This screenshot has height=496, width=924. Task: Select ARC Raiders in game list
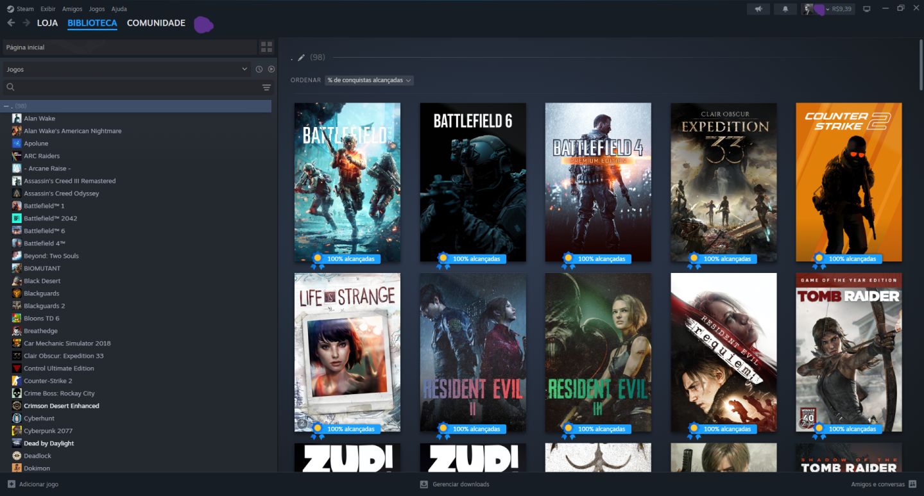[x=42, y=156]
